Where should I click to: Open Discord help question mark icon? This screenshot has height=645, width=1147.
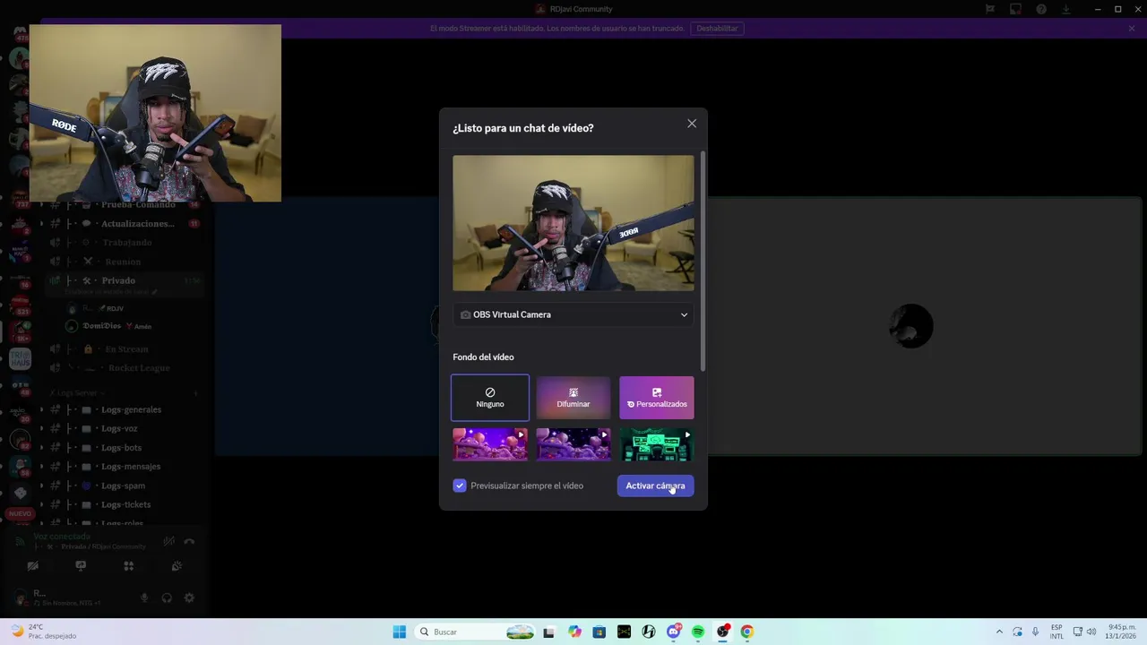click(1041, 9)
